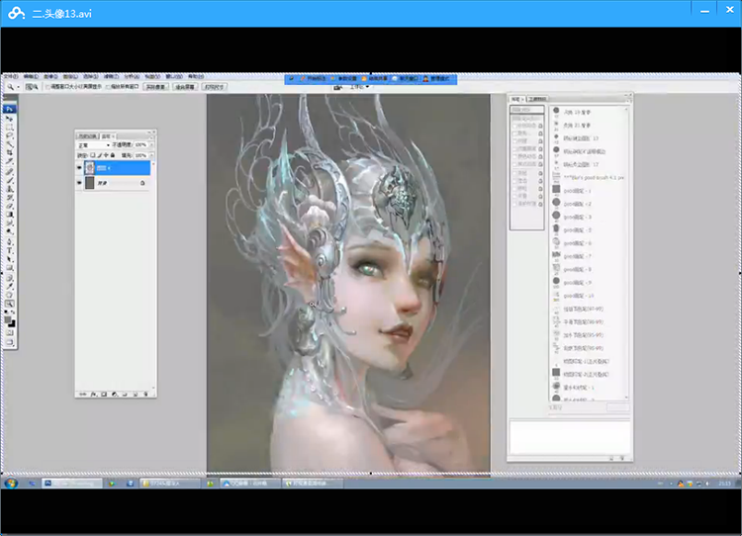The height and width of the screenshot is (536, 742).
Task: Click the top layer thumbnail
Action: click(89, 167)
